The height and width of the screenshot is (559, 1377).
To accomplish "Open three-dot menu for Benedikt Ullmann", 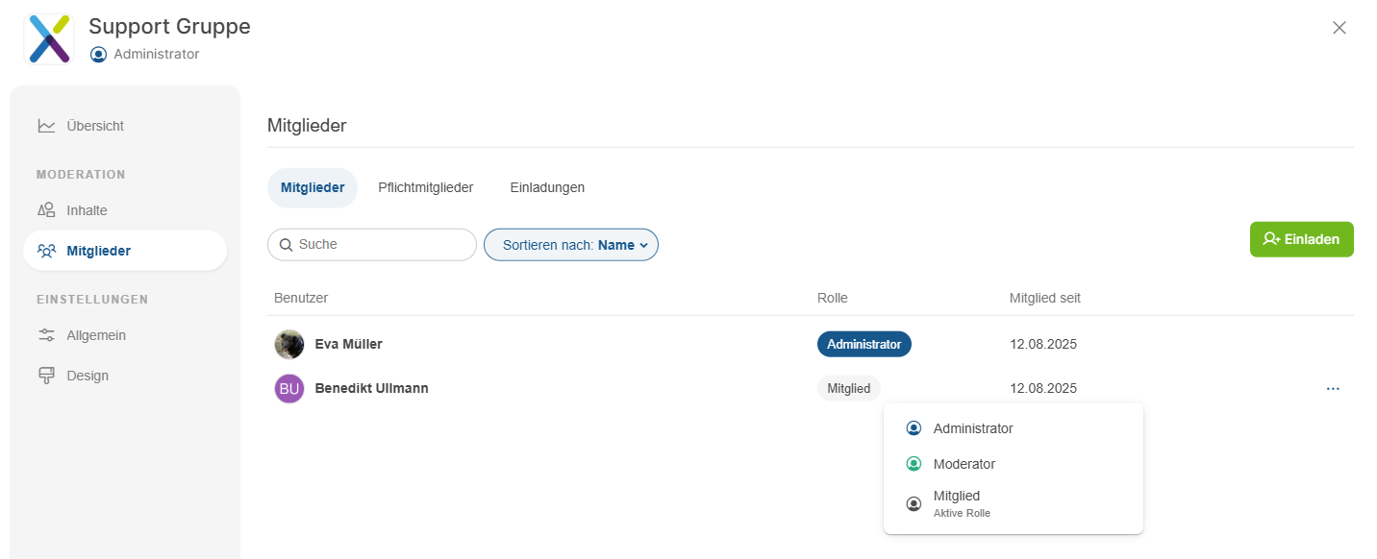I will click(x=1332, y=389).
